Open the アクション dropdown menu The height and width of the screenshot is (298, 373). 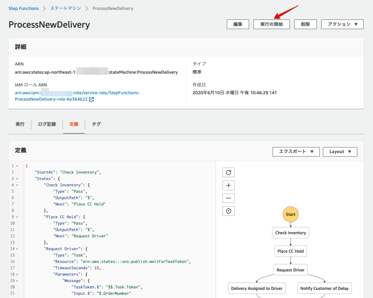[x=342, y=24]
